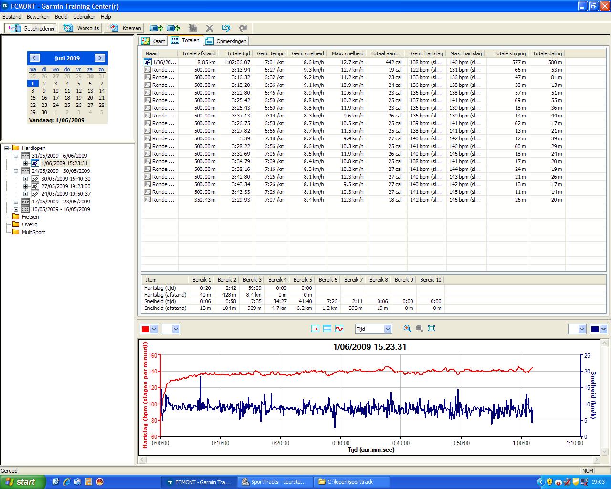Image resolution: width=611 pixels, height=489 pixels.
Task: Click the running icon for 1/06/2009 15:23:31
Action: [35, 163]
